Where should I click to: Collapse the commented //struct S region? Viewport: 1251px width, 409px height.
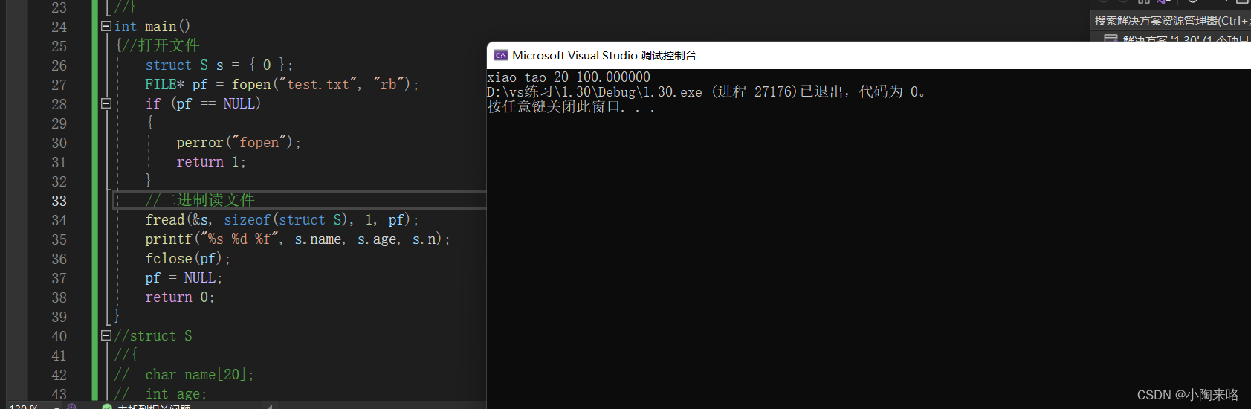click(106, 336)
